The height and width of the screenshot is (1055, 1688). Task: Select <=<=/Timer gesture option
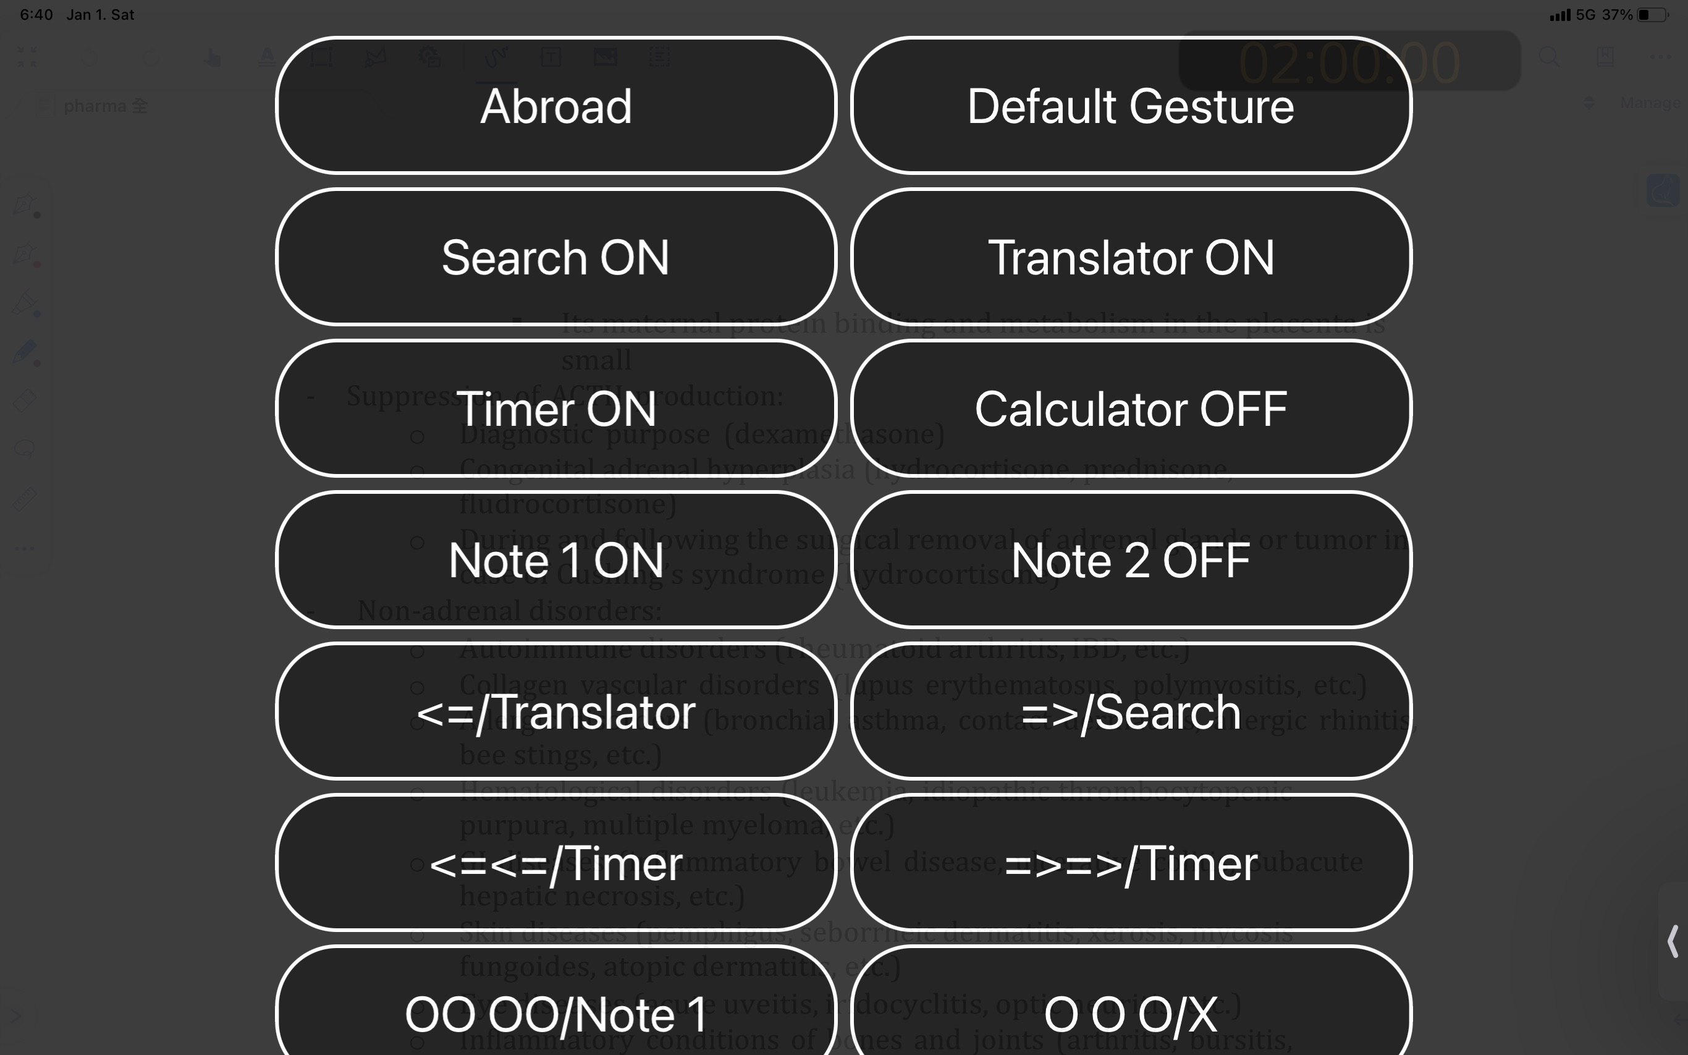(555, 863)
